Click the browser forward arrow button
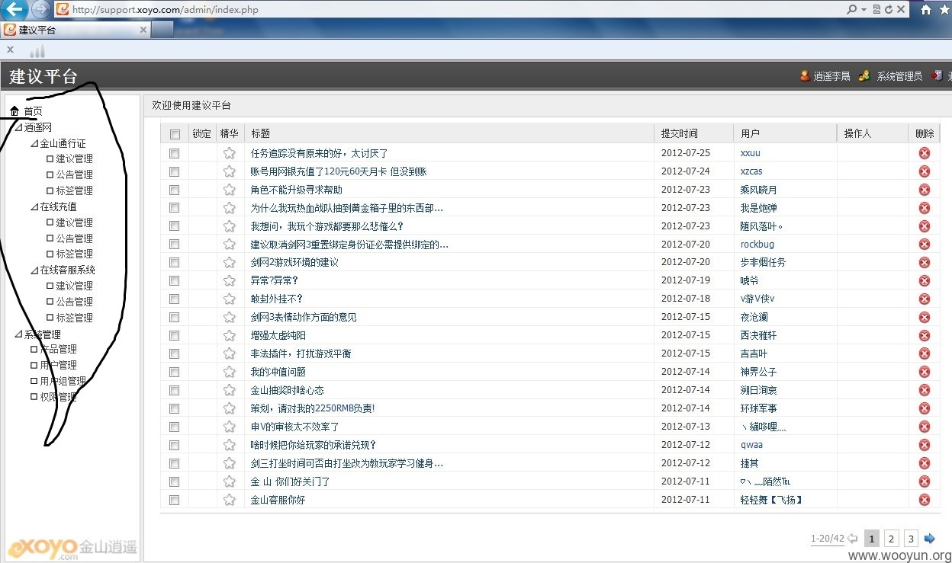Viewport: 952px width, 563px height. [40, 10]
